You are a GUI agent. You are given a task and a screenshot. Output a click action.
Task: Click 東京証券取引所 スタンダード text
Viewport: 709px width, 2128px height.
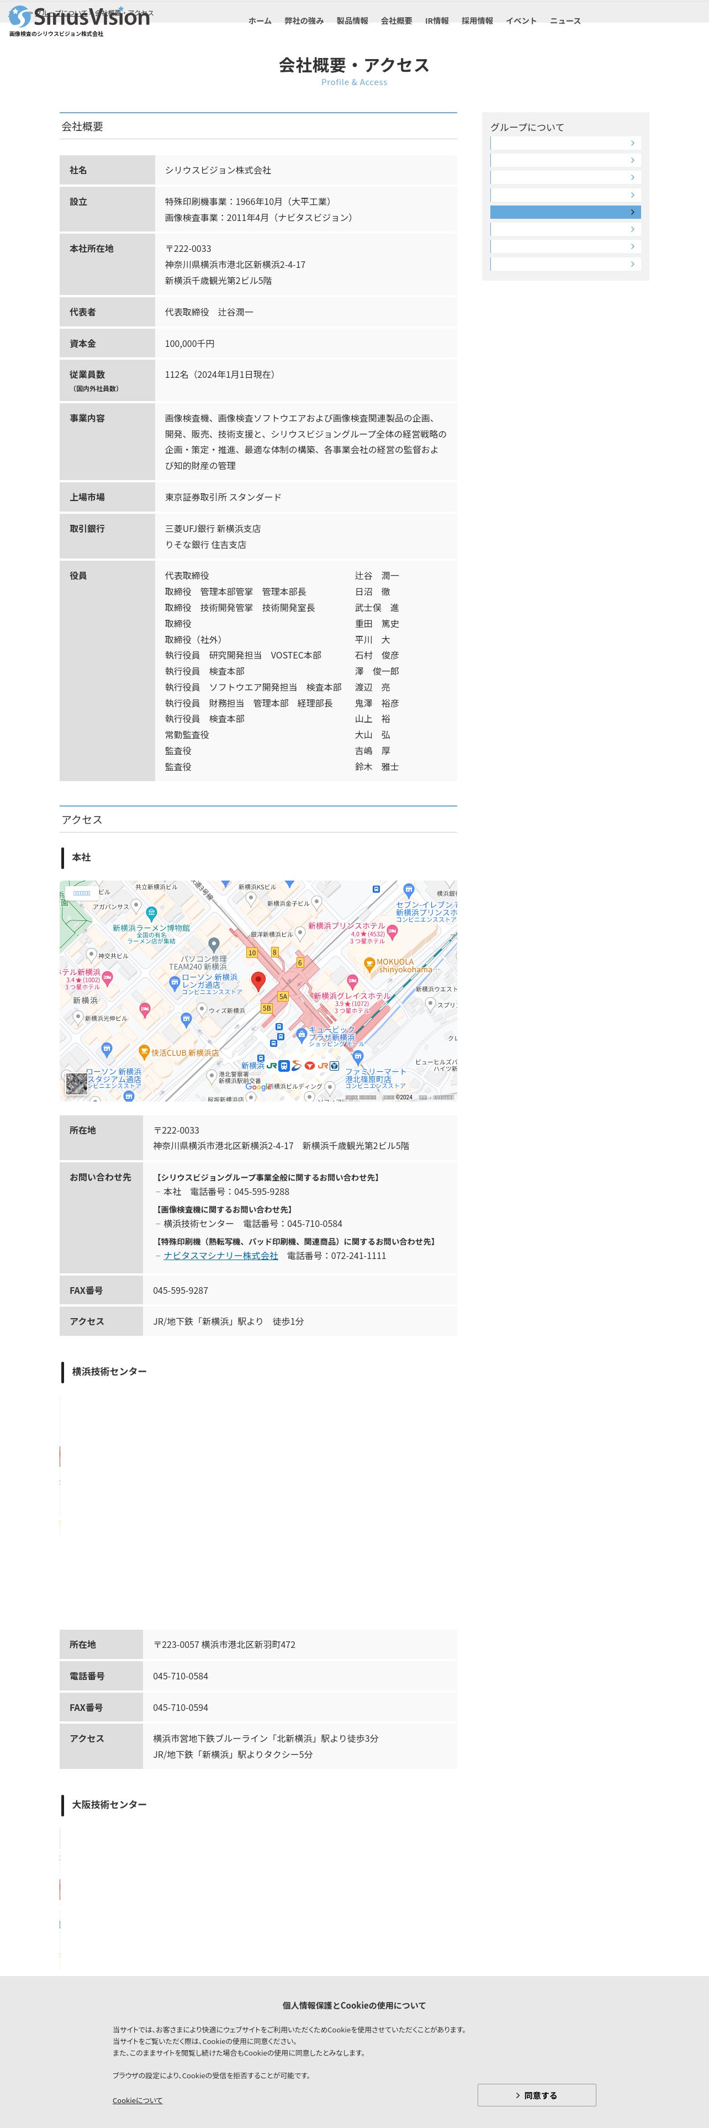tap(223, 497)
